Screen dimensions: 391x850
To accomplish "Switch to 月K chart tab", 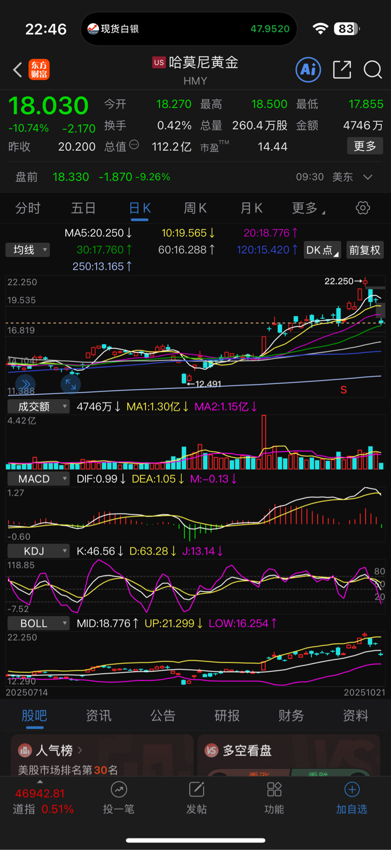I will (x=251, y=208).
